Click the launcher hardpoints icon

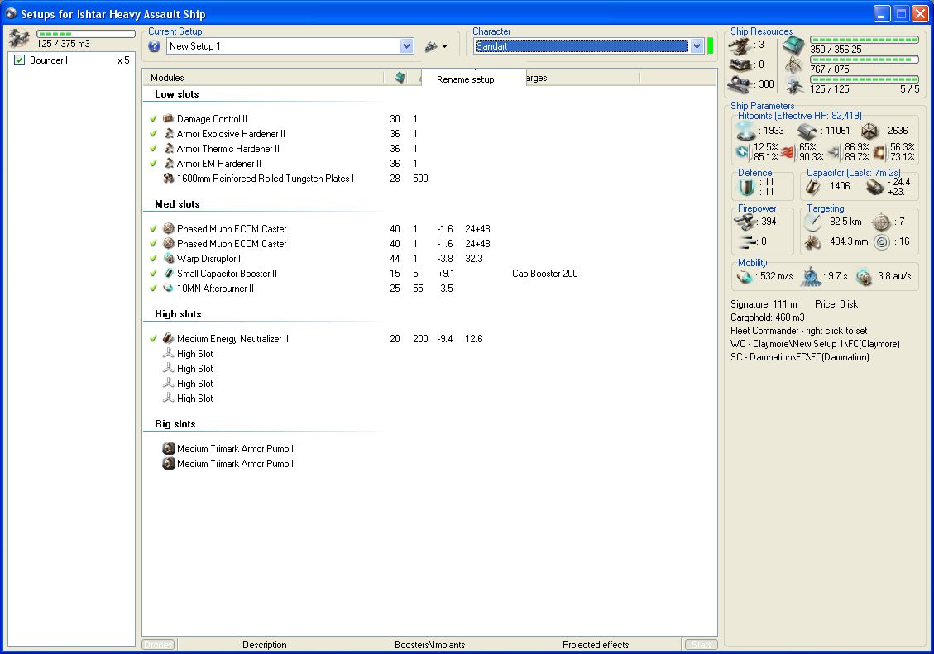pos(740,64)
